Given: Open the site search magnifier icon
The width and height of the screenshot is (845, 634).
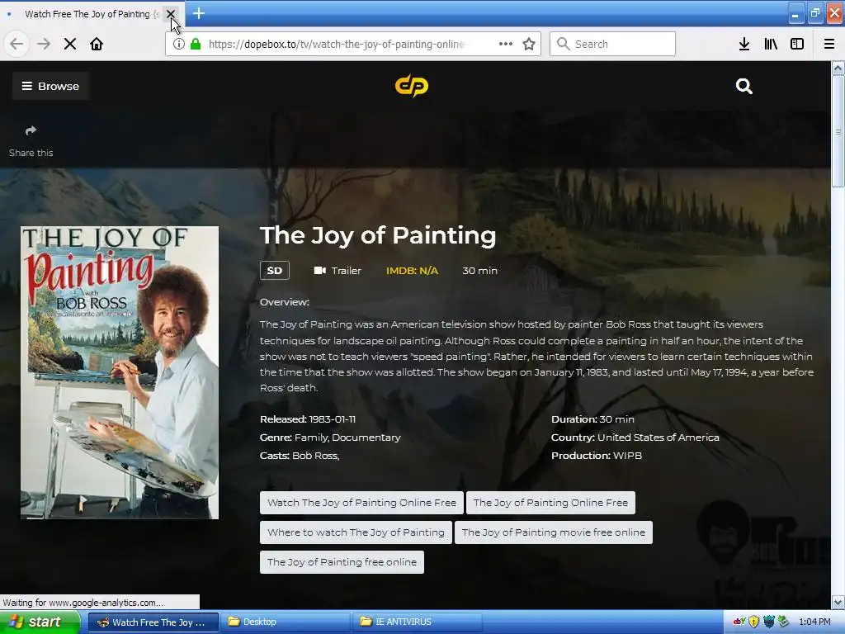Looking at the screenshot, I should click(744, 86).
